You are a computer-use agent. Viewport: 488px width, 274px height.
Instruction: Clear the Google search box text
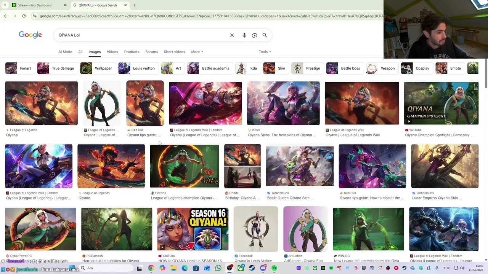tap(232, 35)
